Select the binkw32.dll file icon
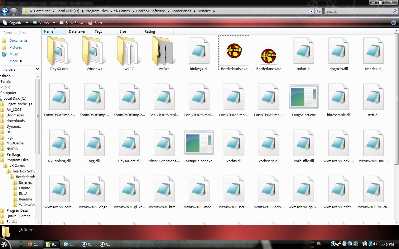399x249 pixels. pos(199,51)
